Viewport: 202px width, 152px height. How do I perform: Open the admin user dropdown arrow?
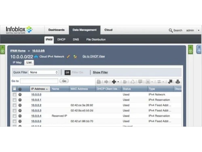click(199, 30)
